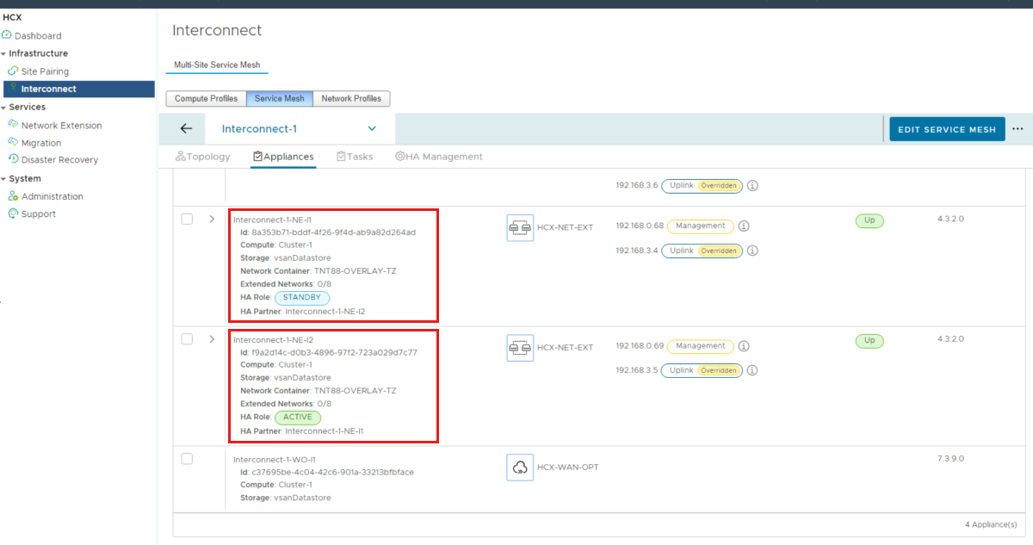Viewport: 1033px width, 545px height.
Task: Click the Administration sidebar icon
Action: click(x=13, y=196)
